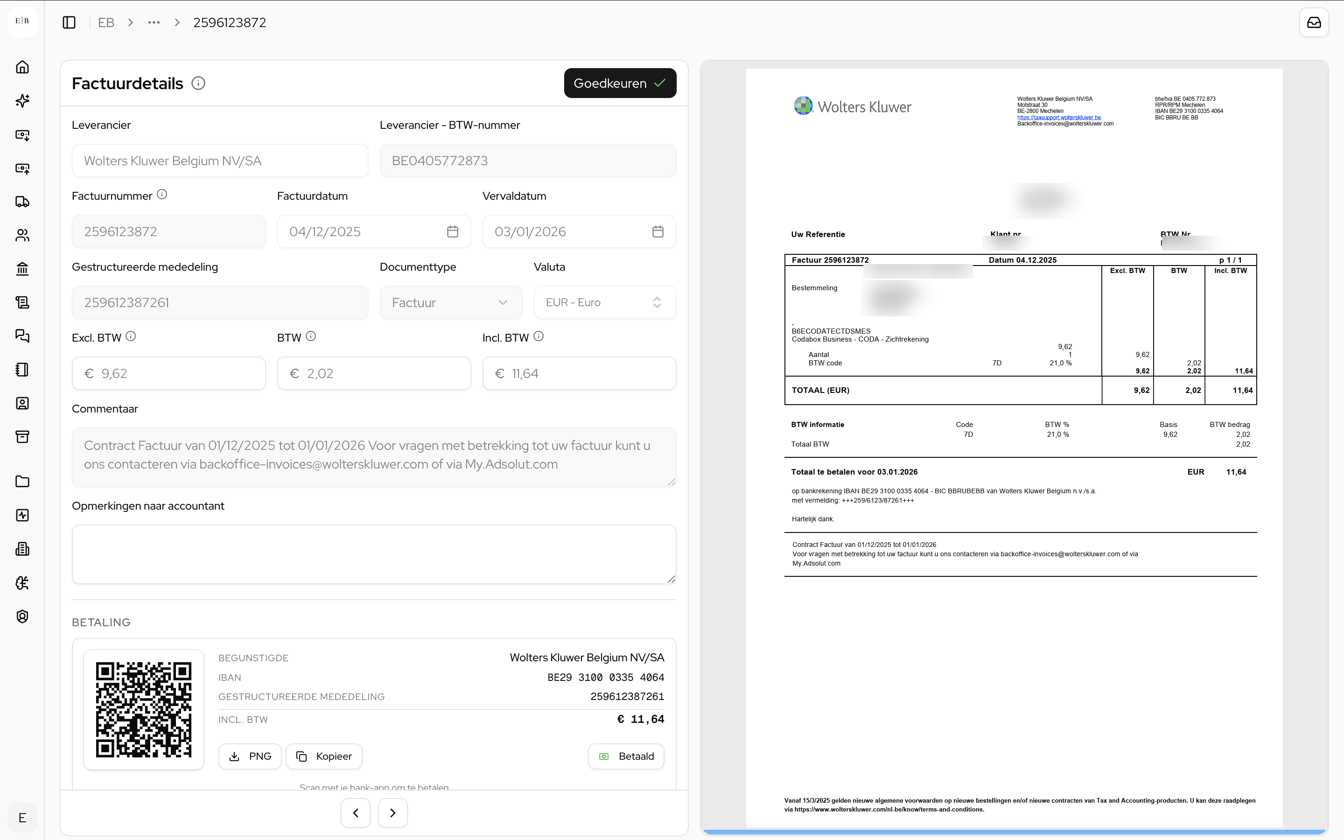The image size is (1344, 840).
Task: Open the notebook icon in sidebar
Action: [x=22, y=370]
